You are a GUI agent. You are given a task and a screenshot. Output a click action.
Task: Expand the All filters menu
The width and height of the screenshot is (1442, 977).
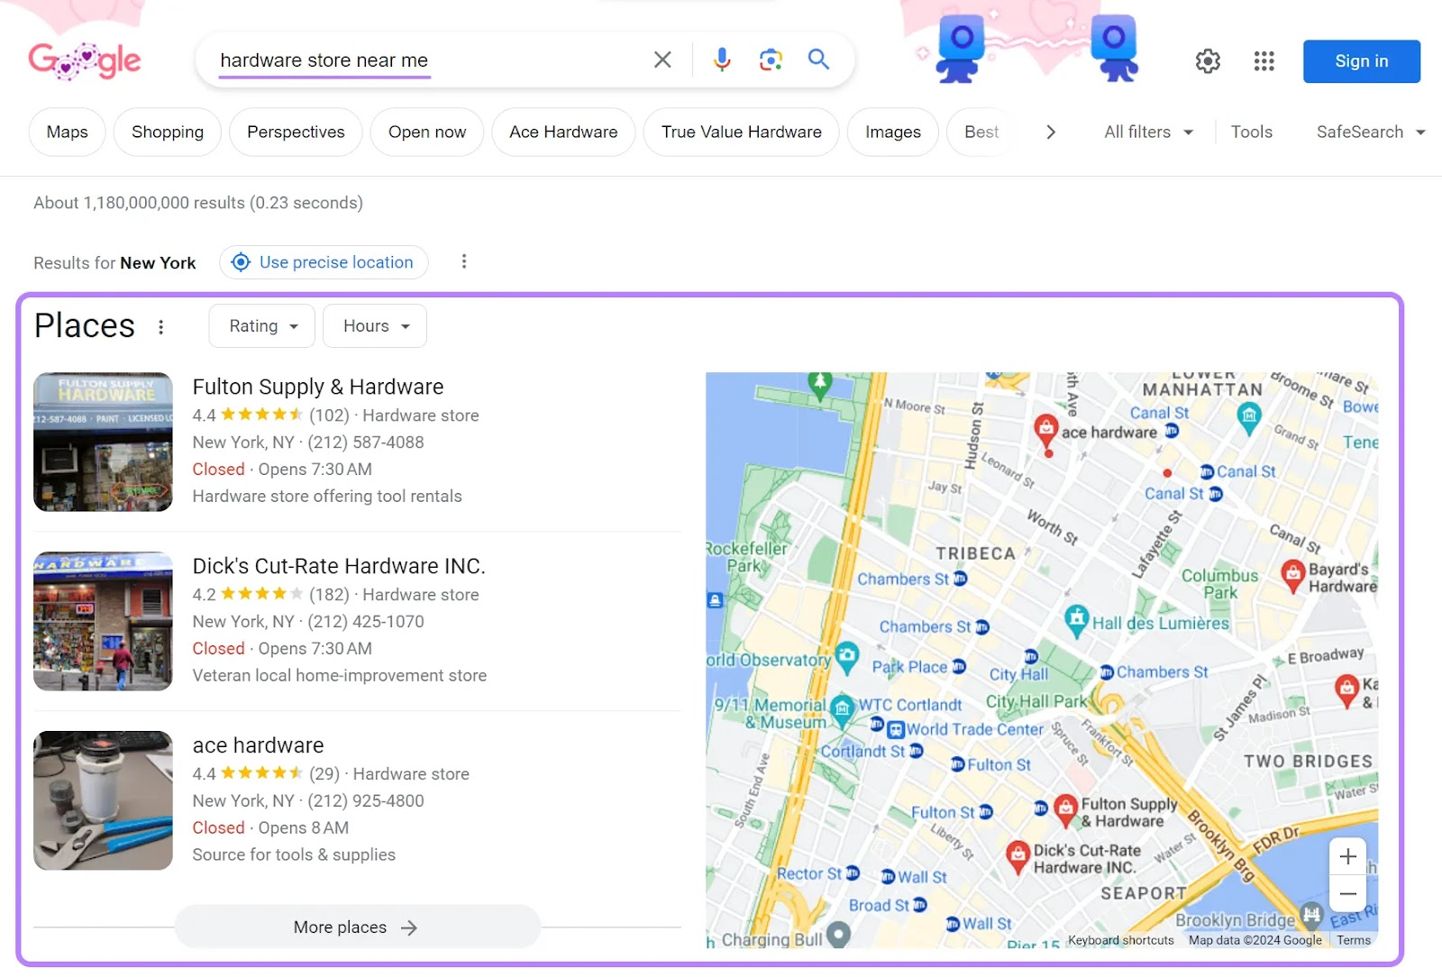(1146, 132)
